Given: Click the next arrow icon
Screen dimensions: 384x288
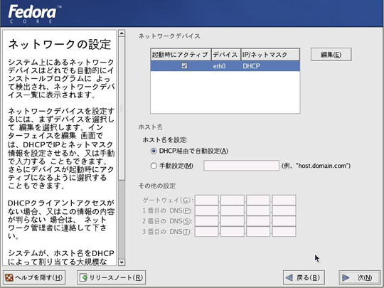Looking at the screenshot, I should tap(346, 278).
